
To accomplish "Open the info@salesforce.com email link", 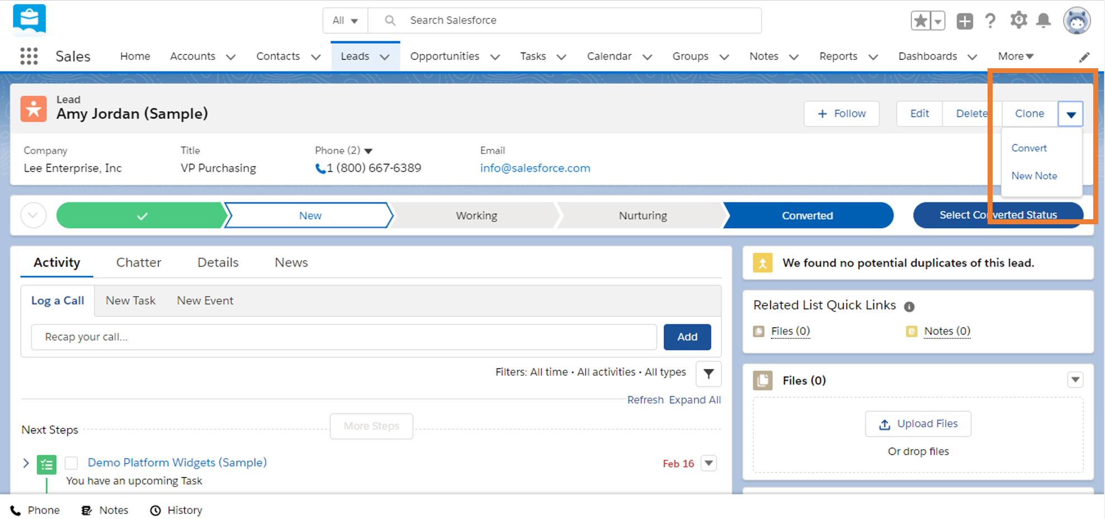I will (535, 168).
